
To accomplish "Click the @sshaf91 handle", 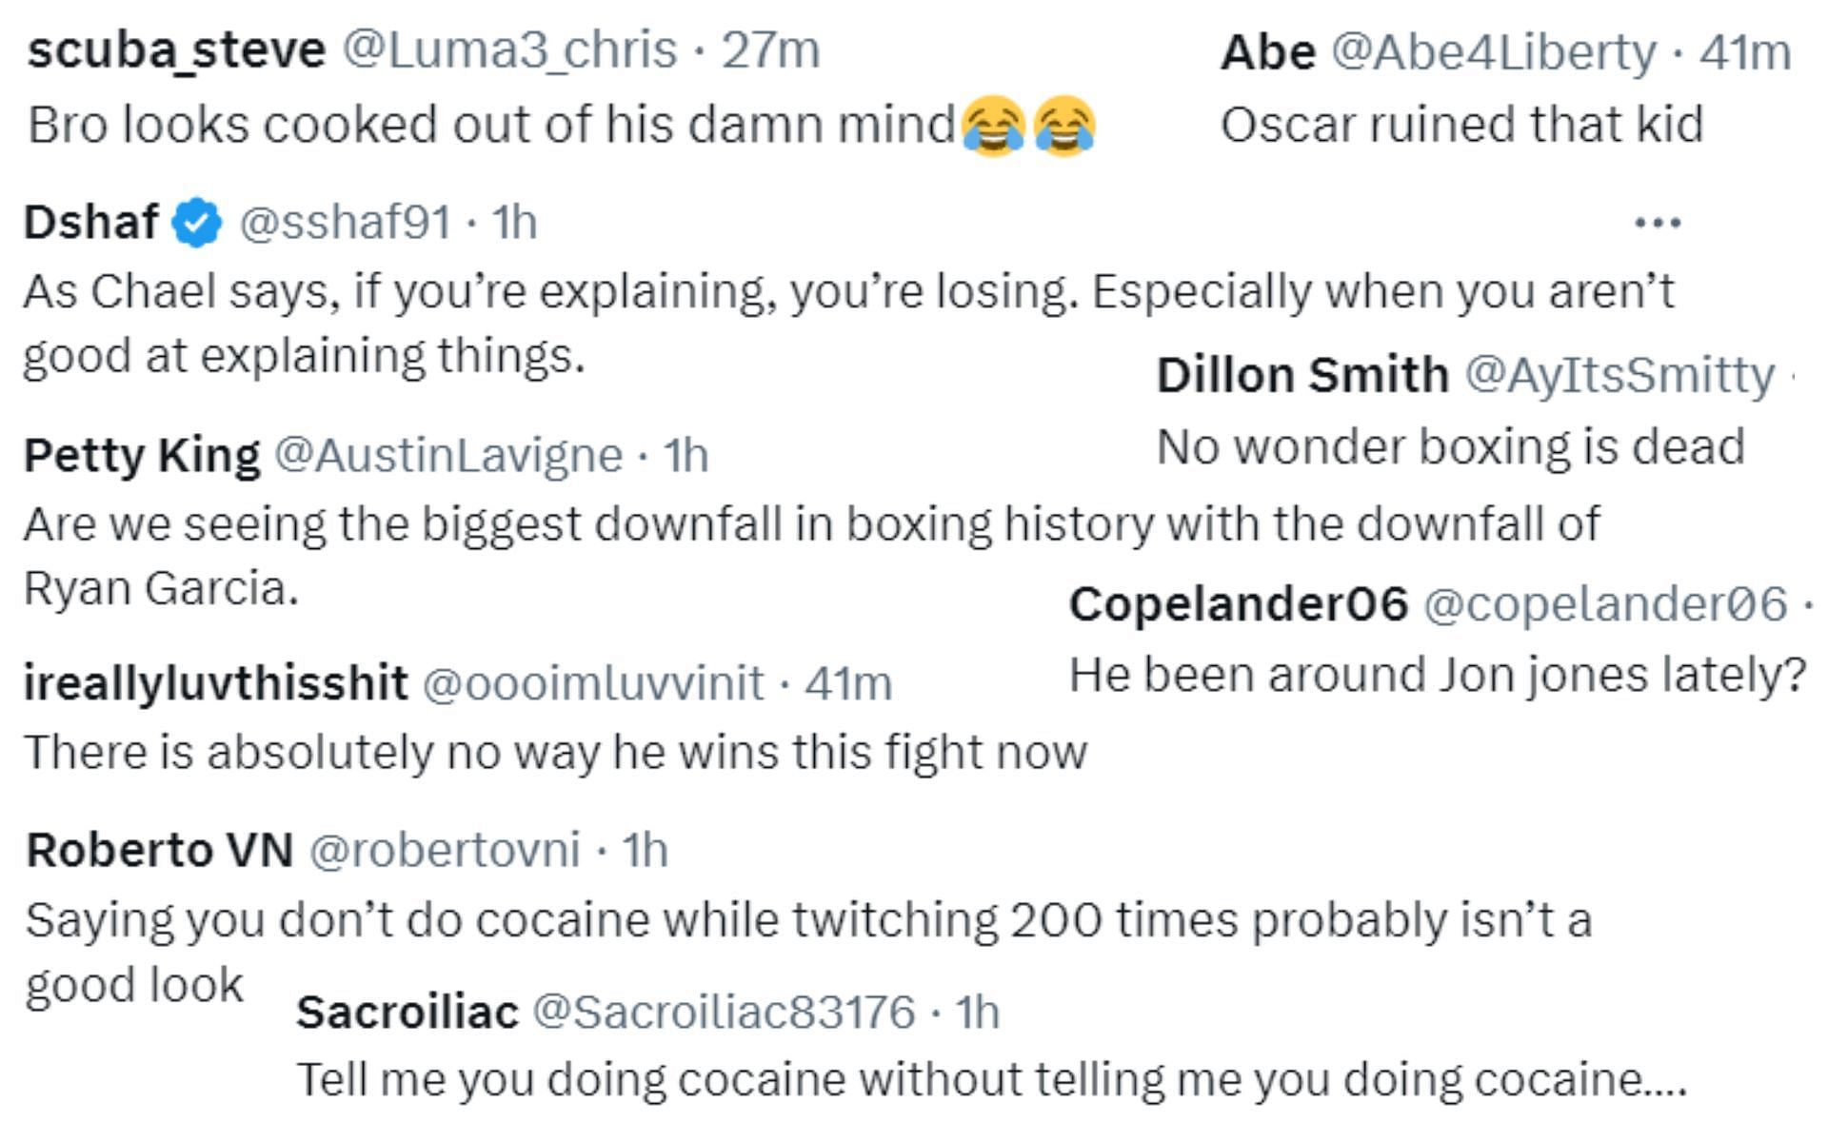I will (345, 224).
